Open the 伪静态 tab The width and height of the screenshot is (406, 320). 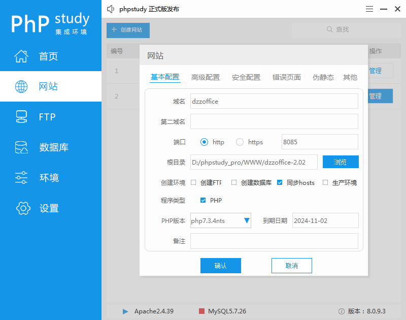323,78
